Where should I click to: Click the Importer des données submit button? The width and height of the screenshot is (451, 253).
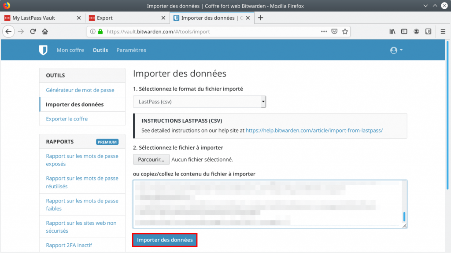pos(165,240)
